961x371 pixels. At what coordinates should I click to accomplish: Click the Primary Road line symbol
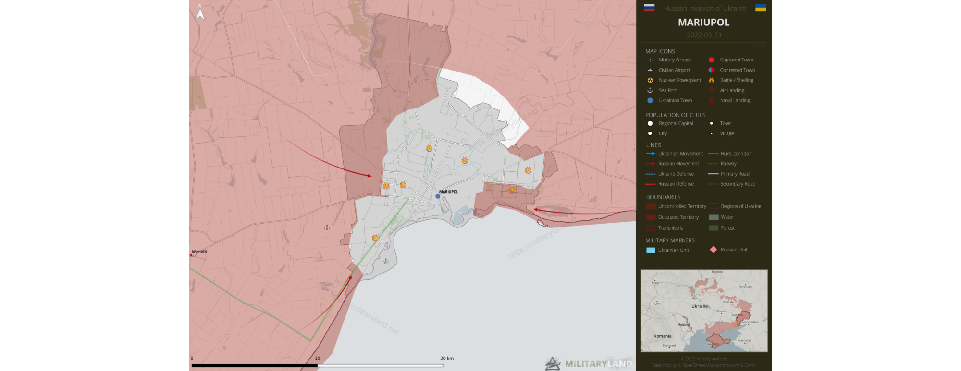713,174
